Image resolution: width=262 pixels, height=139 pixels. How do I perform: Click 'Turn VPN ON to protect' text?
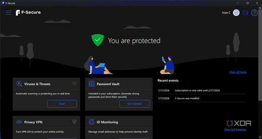[x=40, y=132]
